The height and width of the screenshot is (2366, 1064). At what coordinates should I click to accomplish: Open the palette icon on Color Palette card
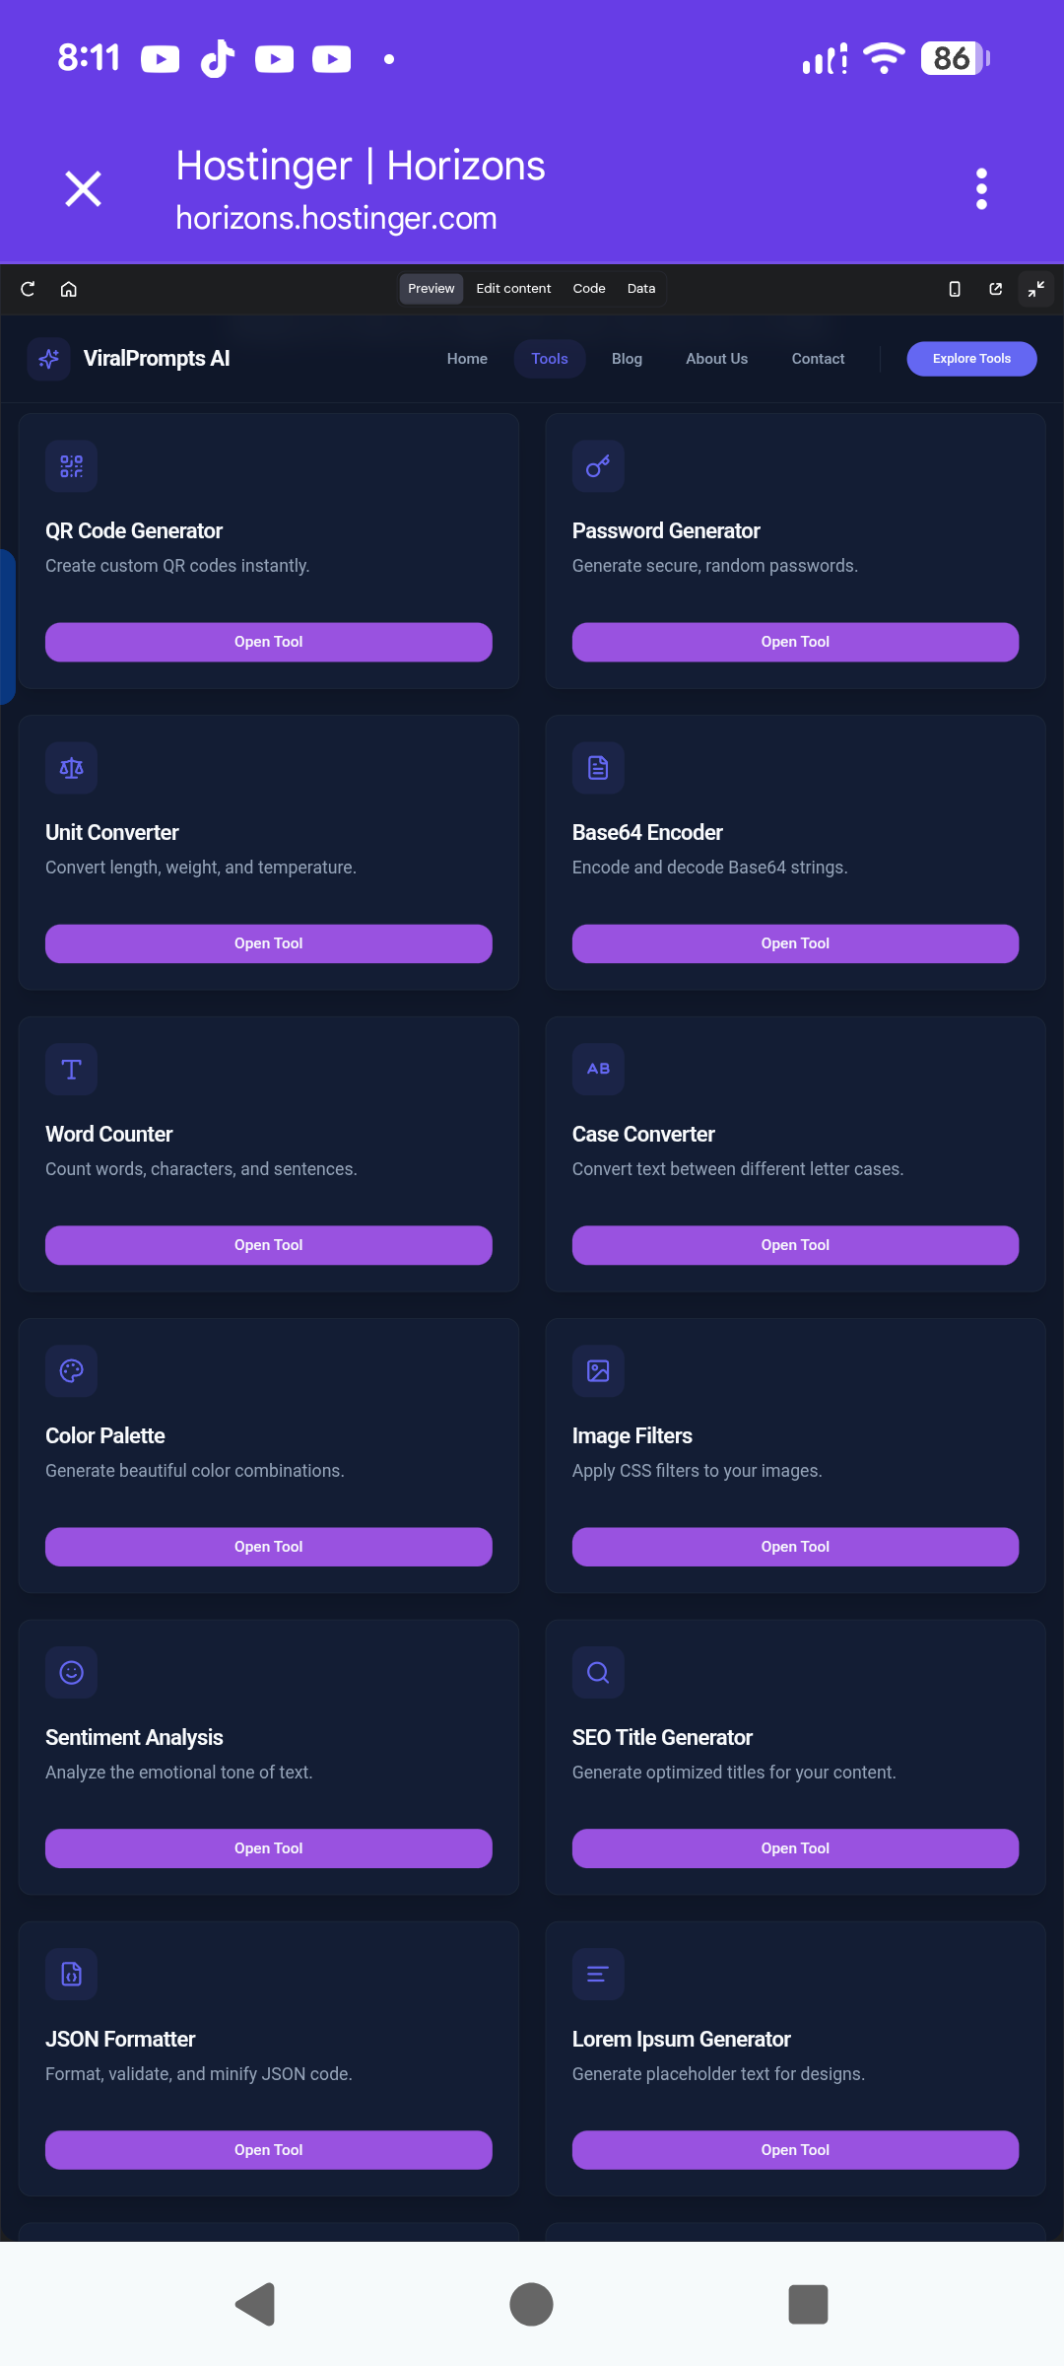pos(71,1370)
